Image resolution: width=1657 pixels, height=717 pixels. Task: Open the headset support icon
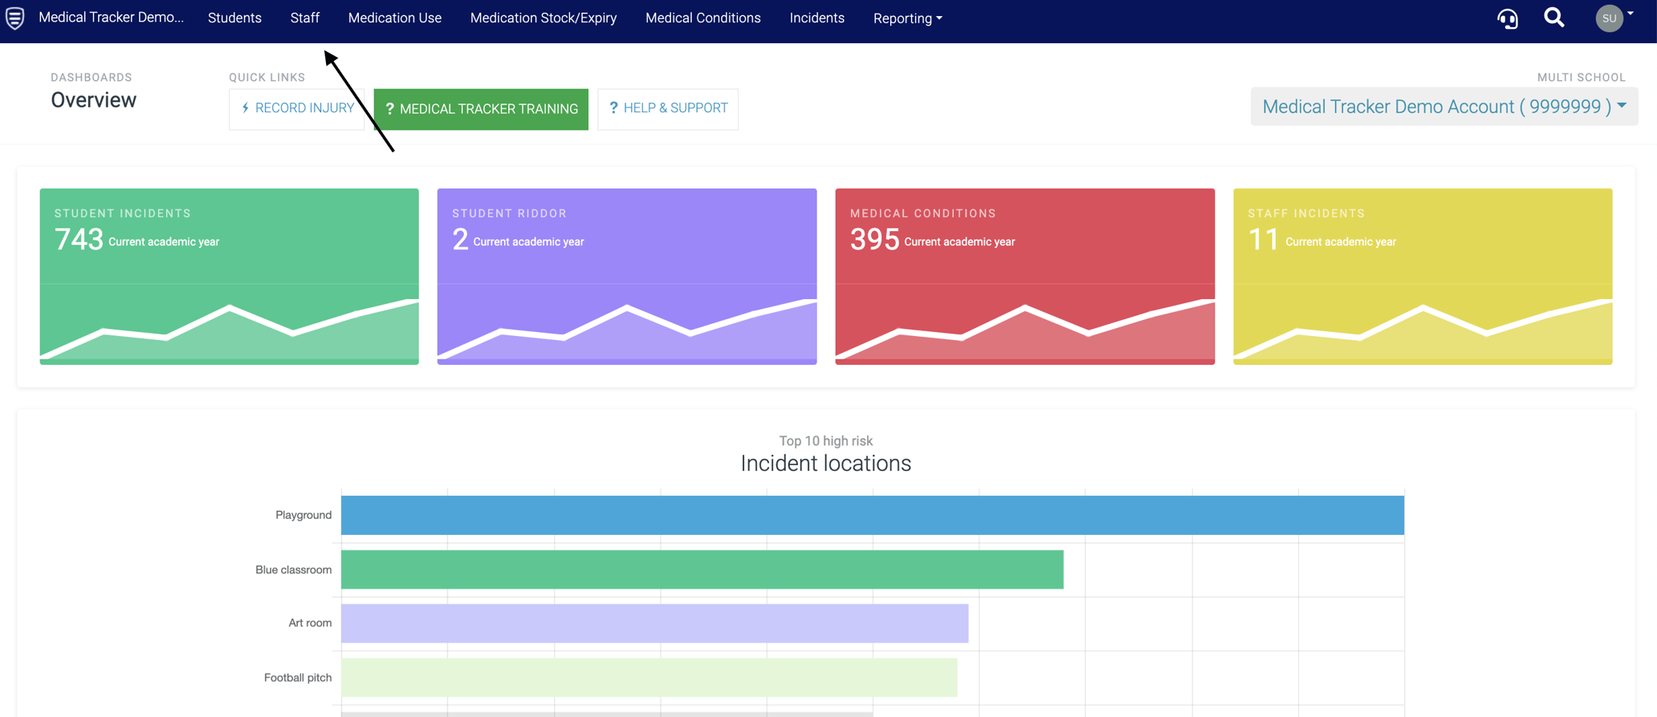pyautogui.click(x=1508, y=18)
